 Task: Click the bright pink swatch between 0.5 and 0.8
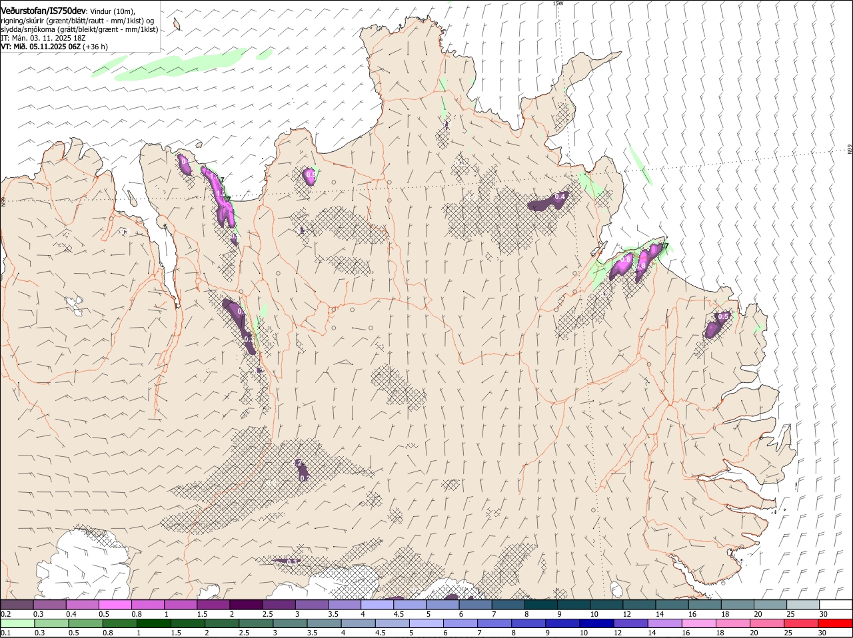(x=115, y=605)
